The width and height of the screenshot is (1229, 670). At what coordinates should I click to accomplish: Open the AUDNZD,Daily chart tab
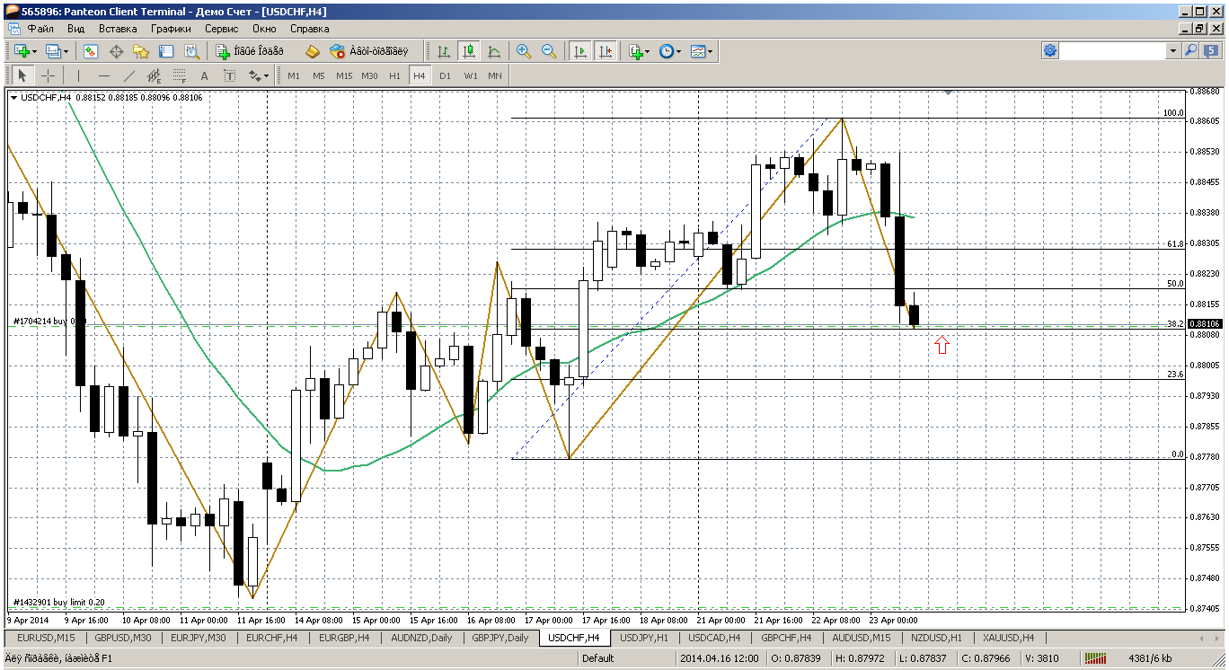[x=420, y=638]
